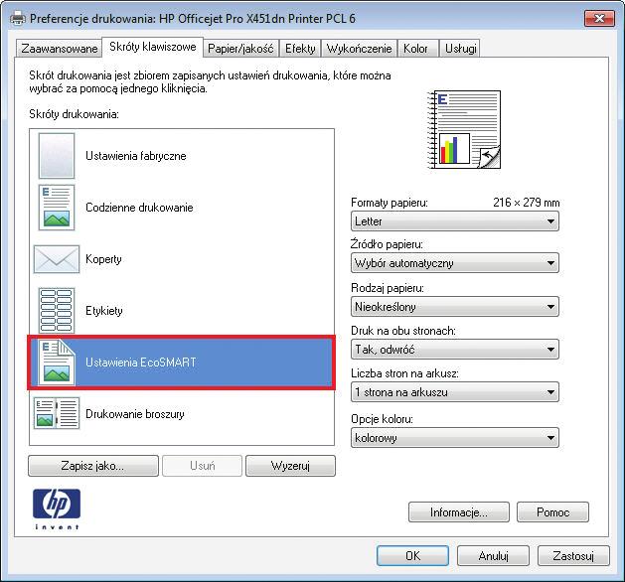Click the Zapisz jako... button
The width and height of the screenshot is (625, 582).
[x=93, y=466]
